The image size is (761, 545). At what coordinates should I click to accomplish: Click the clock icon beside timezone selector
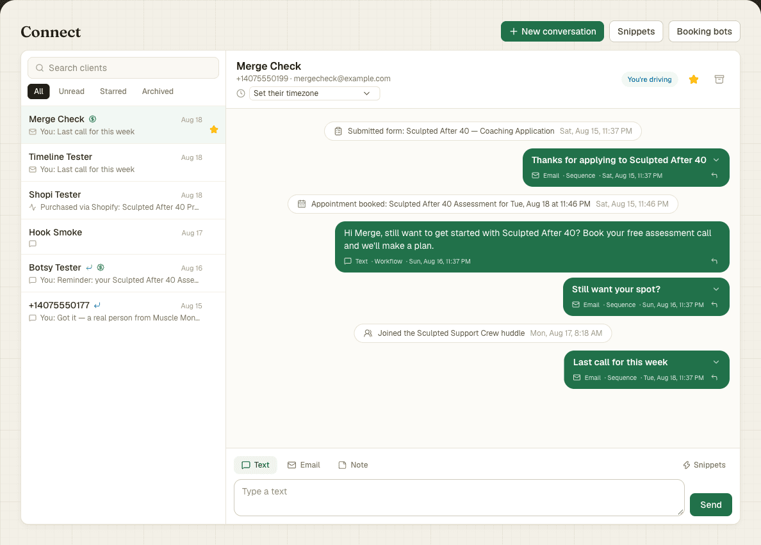tap(241, 93)
